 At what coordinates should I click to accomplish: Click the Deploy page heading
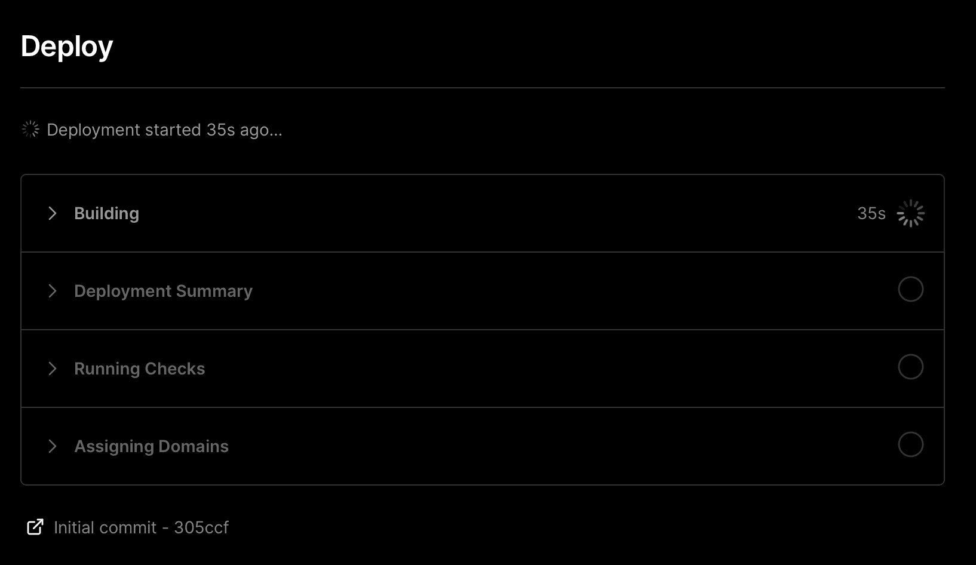(x=67, y=47)
